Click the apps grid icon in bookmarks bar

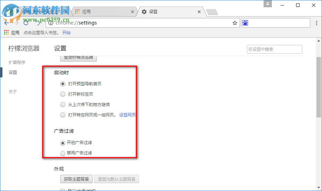[x=6, y=32]
